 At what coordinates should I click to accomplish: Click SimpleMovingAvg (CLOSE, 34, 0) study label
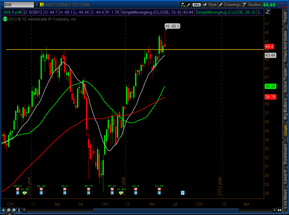pyautogui.click(x=225, y=12)
